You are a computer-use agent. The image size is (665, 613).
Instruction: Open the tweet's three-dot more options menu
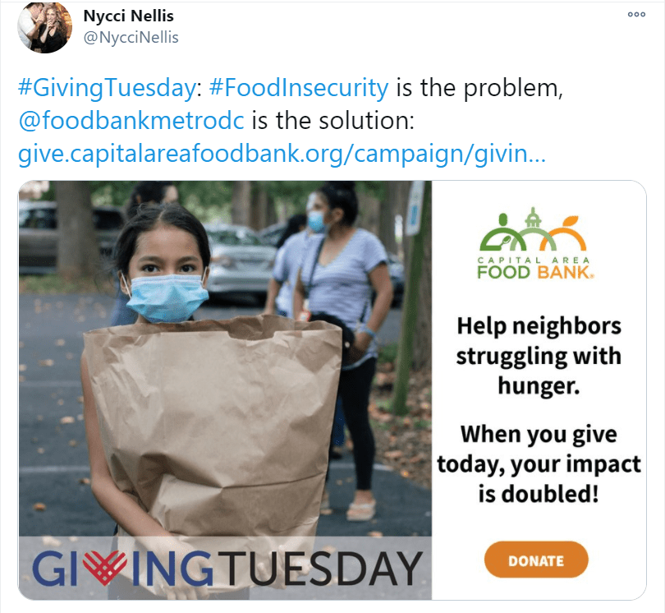click(636, 15)
